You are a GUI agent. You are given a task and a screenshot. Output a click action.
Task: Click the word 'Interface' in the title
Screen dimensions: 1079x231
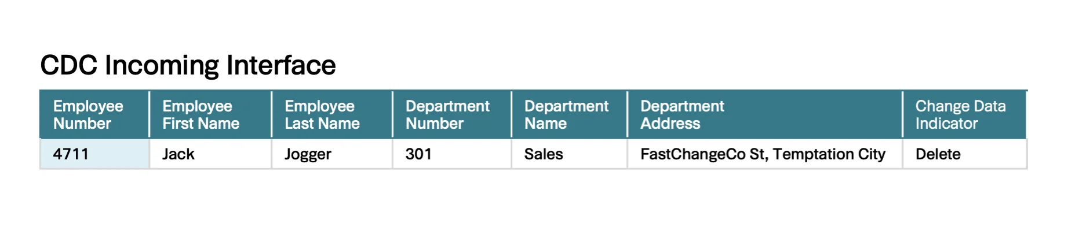click(281, 65)
